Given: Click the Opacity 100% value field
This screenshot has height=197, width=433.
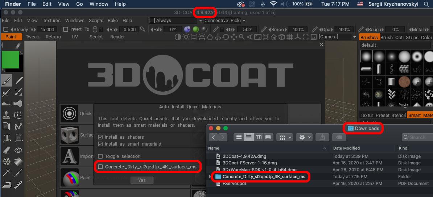Looking at the screenshot, I should click(344, 30).
